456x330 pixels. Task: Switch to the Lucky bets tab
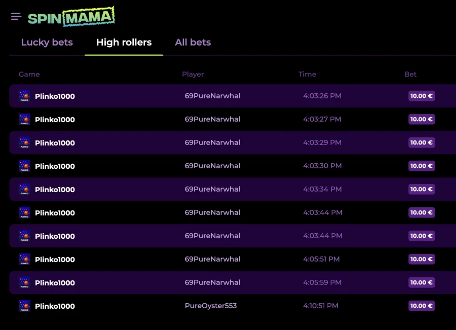[x=47, y=43]
